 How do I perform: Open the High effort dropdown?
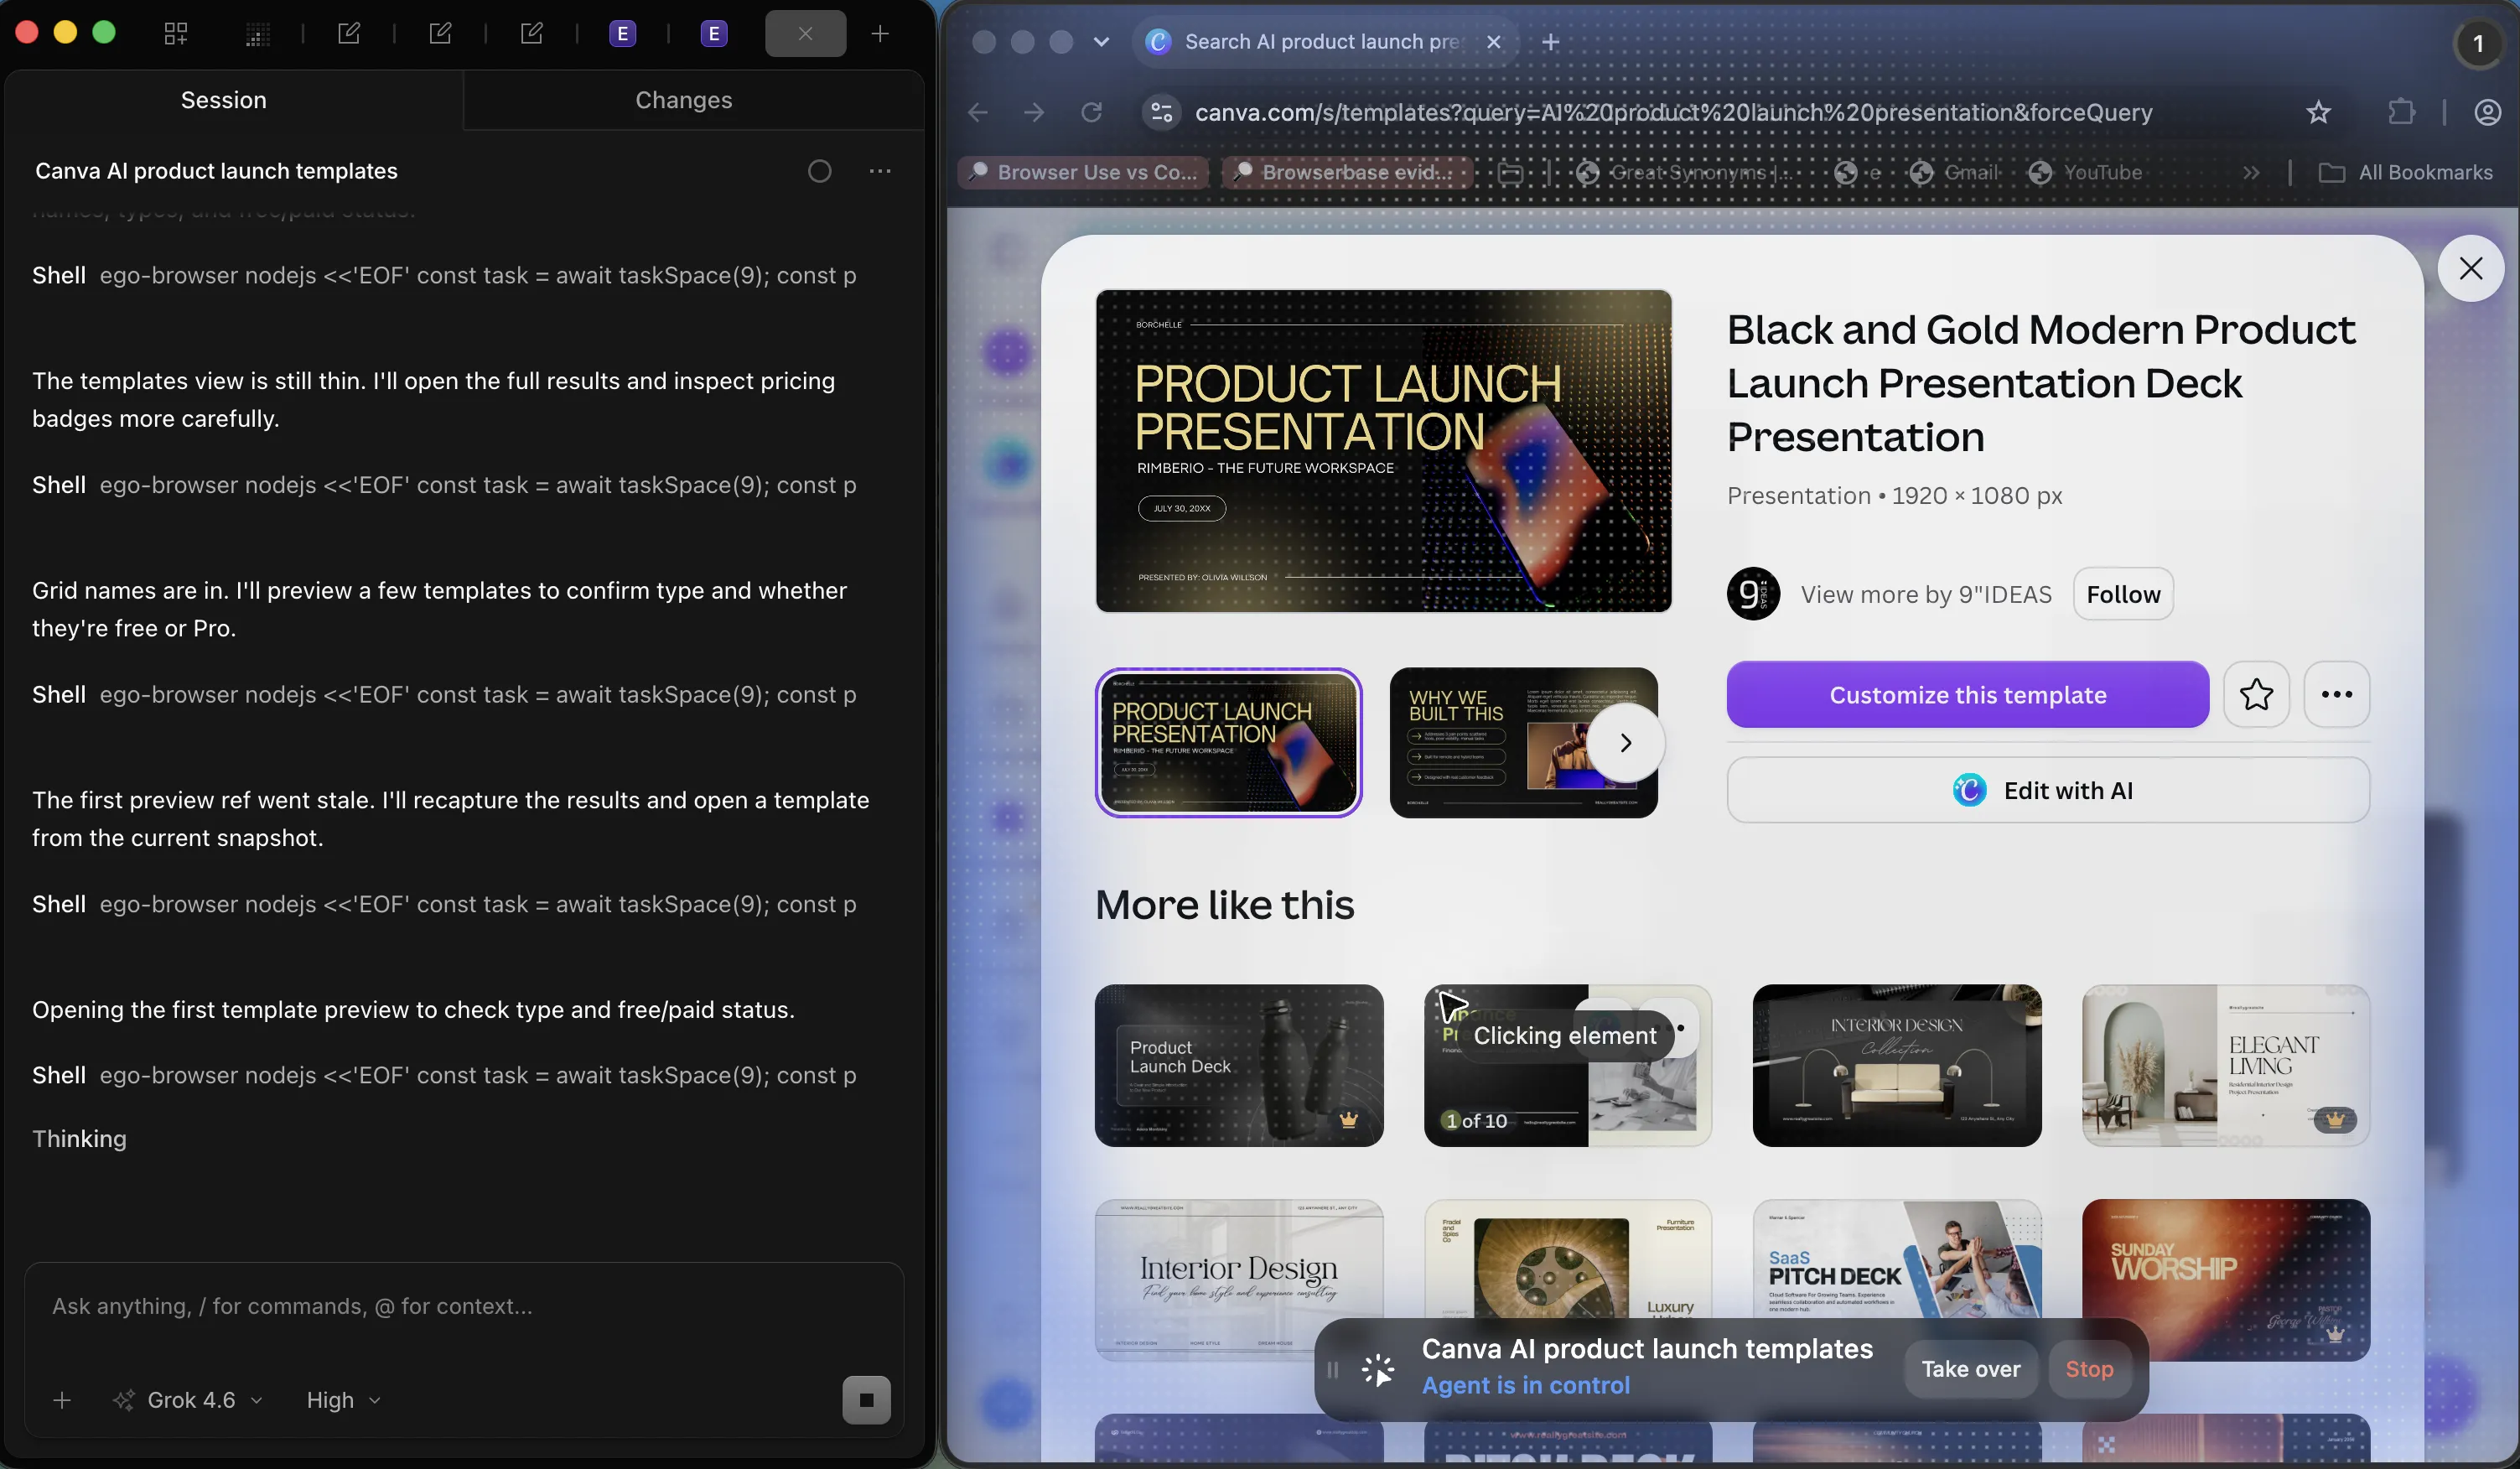tap(343, 1400)
